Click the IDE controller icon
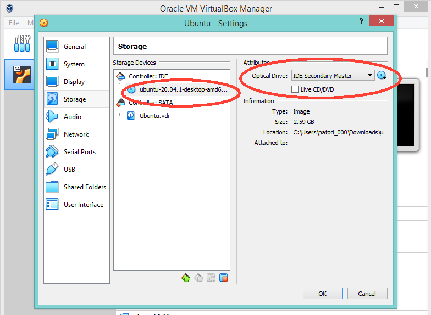Viewport: 431px width, 315px height. (x=120, y=76)
